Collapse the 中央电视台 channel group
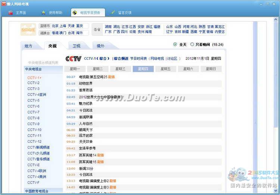Screen dimensions: 280x195 [43, 69]
